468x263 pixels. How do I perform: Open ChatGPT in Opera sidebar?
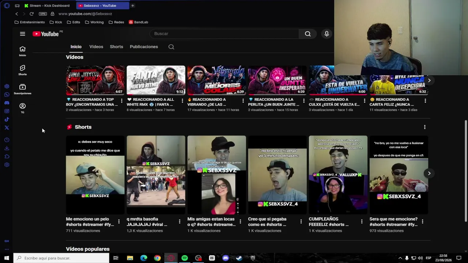[7, 87]
